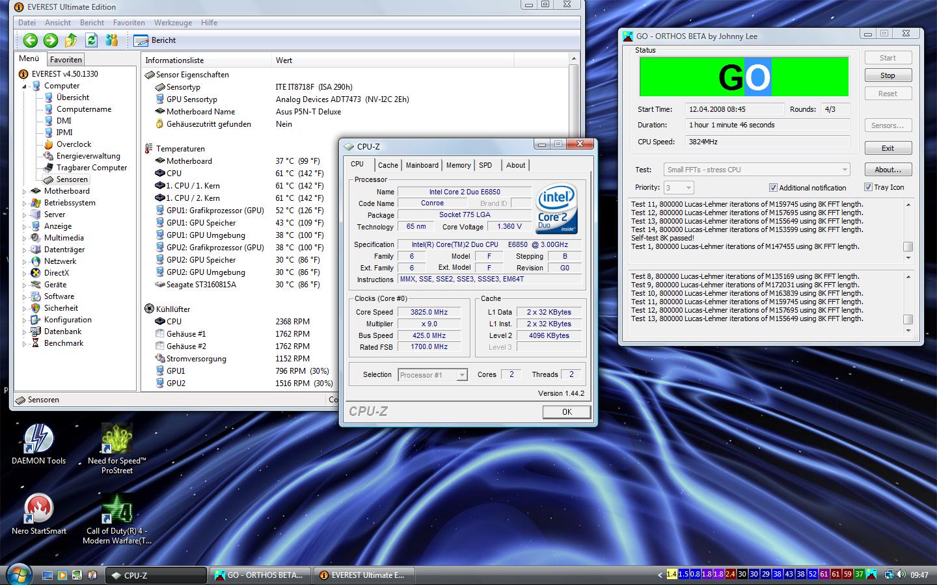937x585 pixels.
Task: Click the green GO status indicator in ORTHOS
Action: [x=744, y=77]
